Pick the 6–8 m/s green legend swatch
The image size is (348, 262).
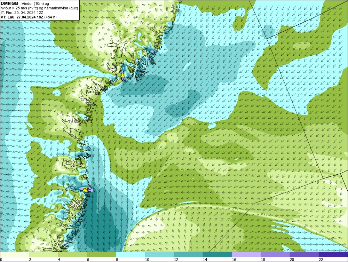click(101, 254)
